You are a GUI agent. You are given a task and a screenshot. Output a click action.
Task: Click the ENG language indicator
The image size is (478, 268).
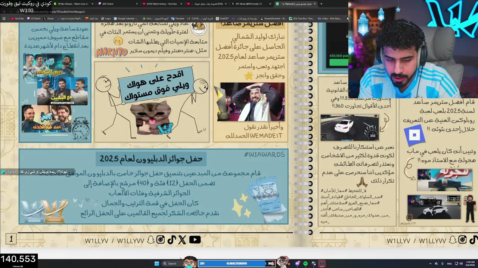(x=450, y=264)
